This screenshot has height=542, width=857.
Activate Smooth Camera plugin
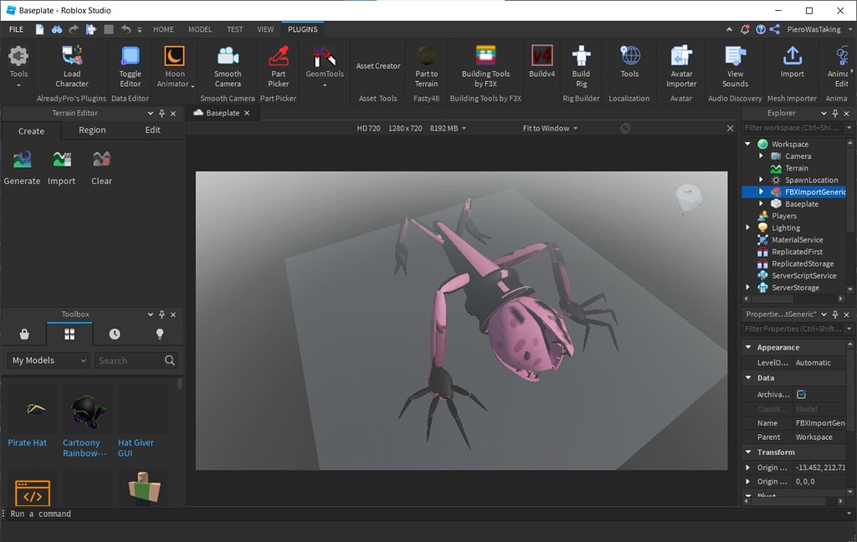point(228,67)
